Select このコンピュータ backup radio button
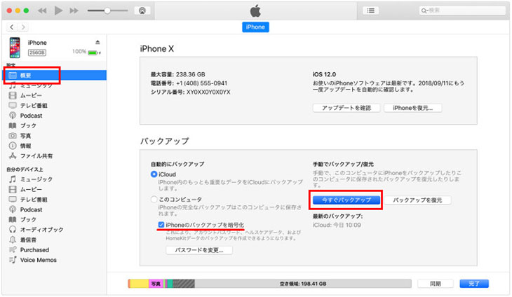The image size is (512, 297). (x=154, y=199)
